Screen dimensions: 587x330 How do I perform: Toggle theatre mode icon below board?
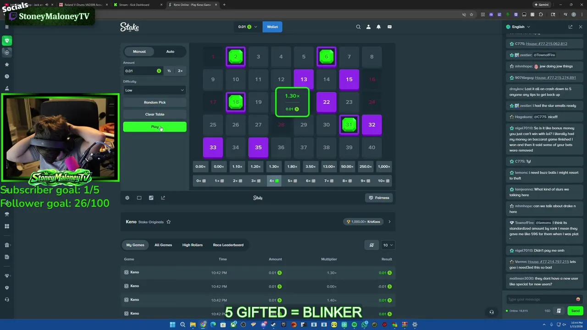tap(139, 198)
